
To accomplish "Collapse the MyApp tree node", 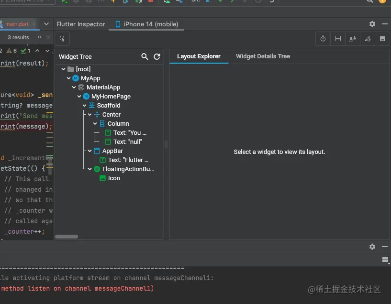I will 69,78.
